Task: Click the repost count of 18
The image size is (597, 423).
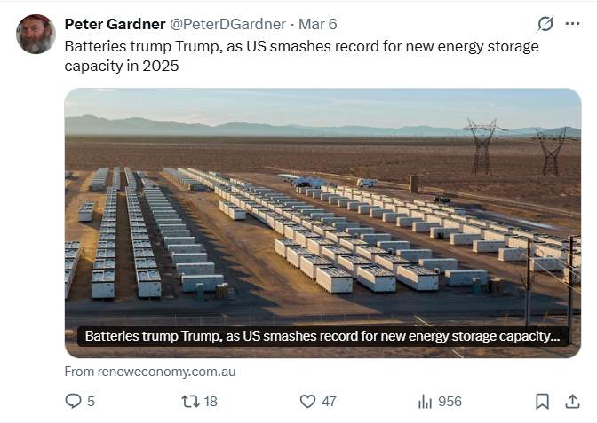Action: pos(211,402)
